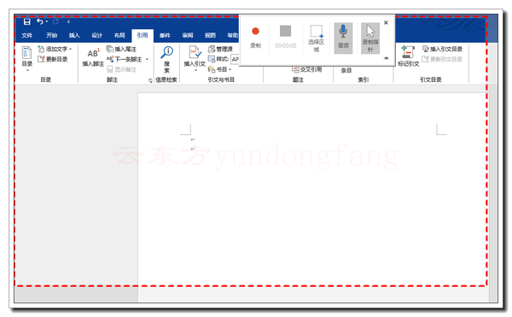Screen dimensions: 512x317
Task: Open the 目录 table of contents gallery
Action: click(x=27, y=59)
